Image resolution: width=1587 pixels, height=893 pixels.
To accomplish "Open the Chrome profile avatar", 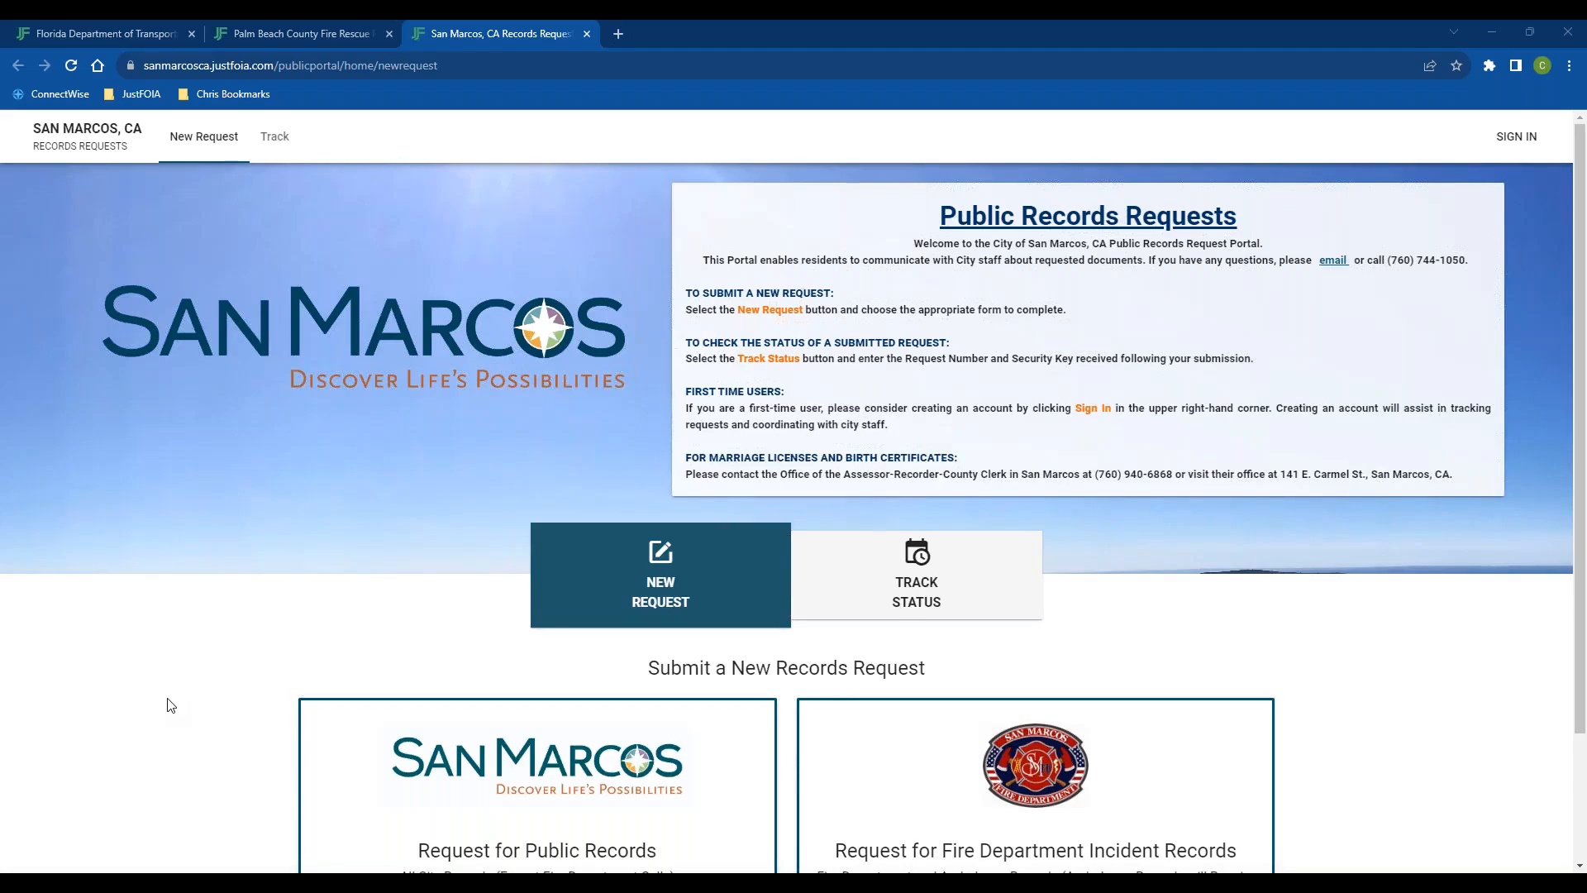I will click(1542, 65).
